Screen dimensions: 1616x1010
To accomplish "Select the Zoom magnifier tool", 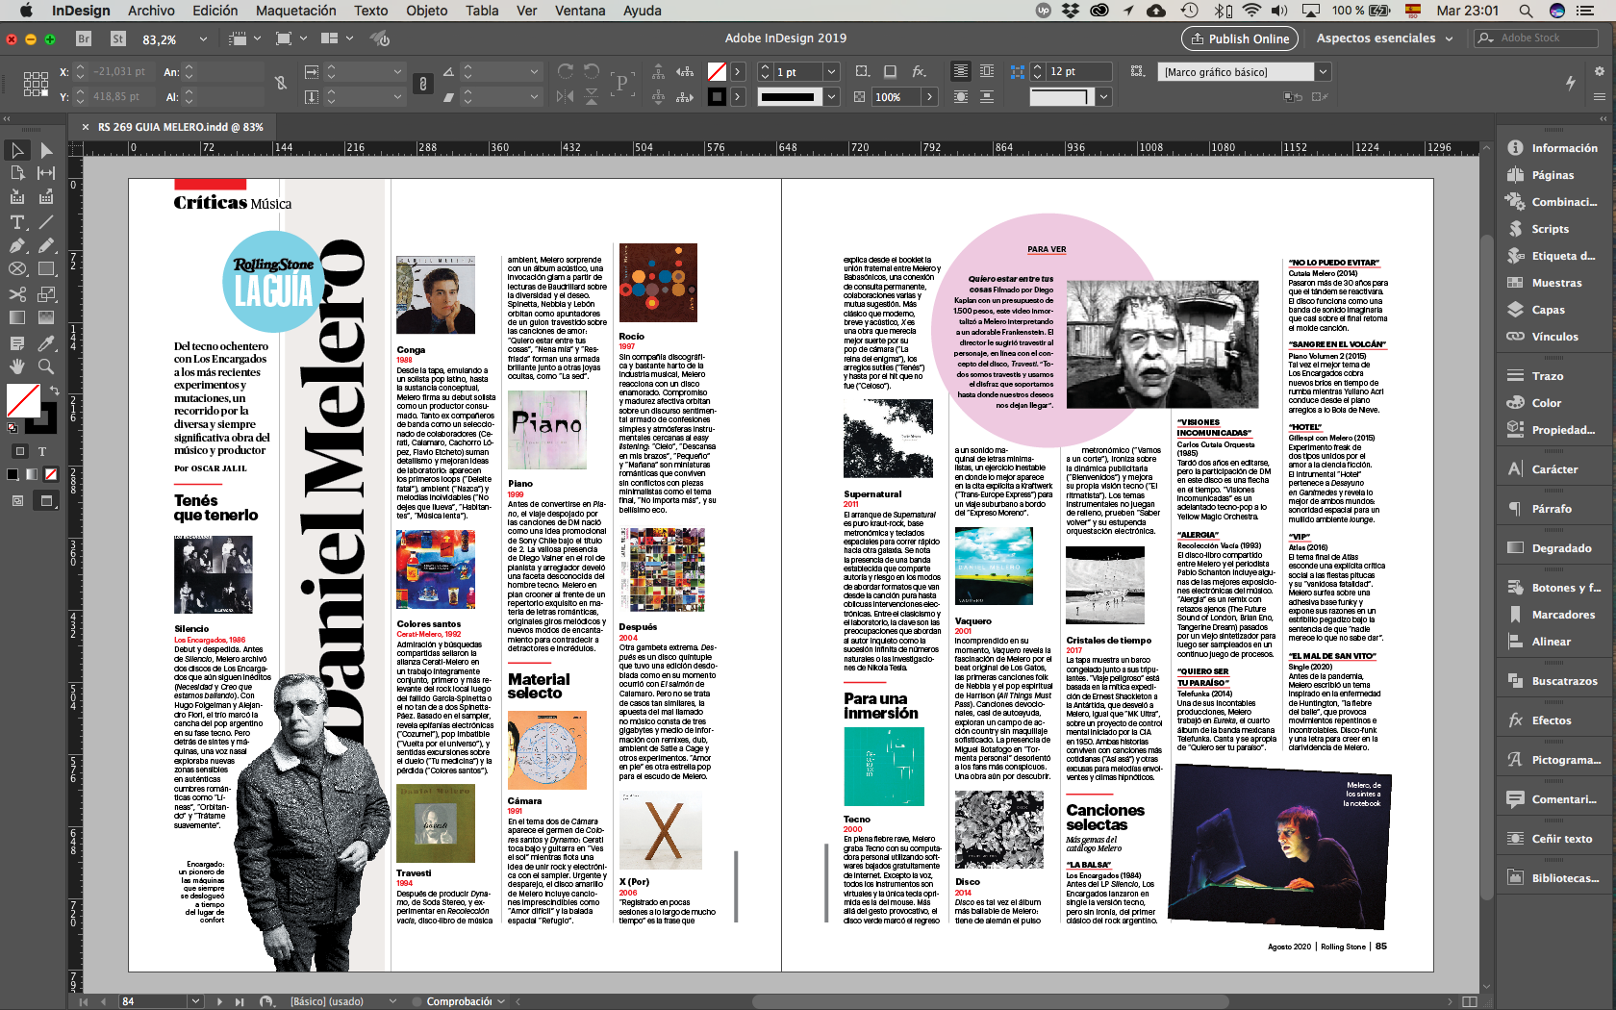I will (46, 366).
